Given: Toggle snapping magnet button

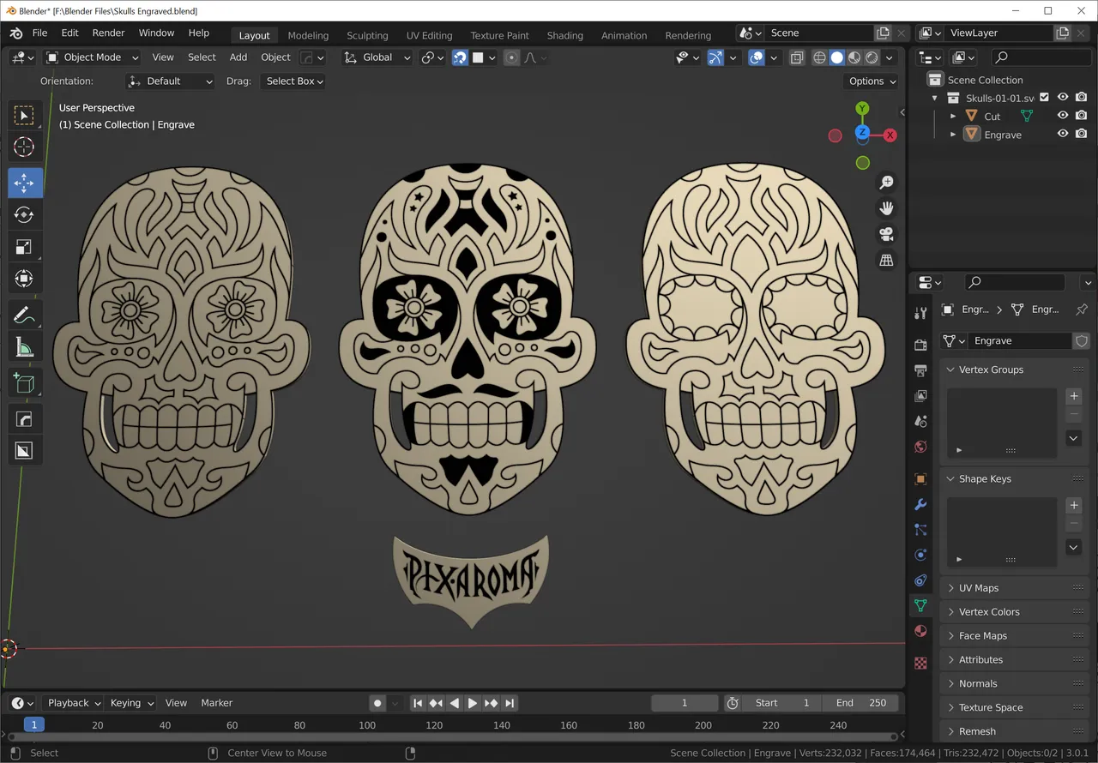Looking at the screenshot, I should pyautogui.click(x=461, y=57).
